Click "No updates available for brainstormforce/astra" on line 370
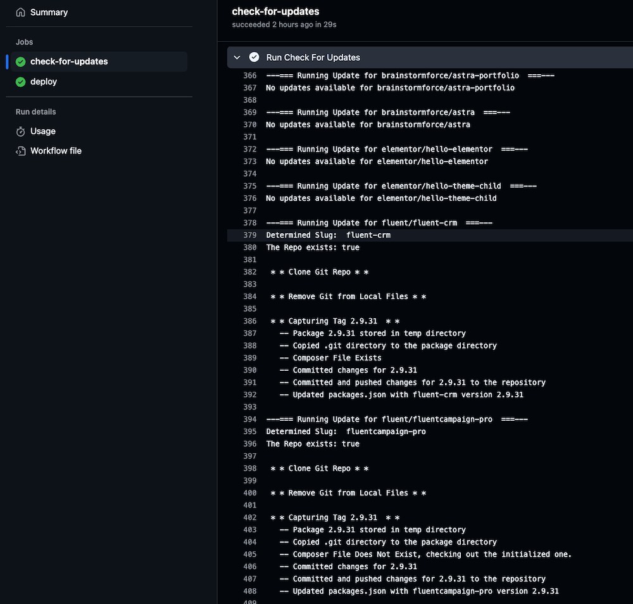This screenshot has height=604, width=633. (368, 124)
